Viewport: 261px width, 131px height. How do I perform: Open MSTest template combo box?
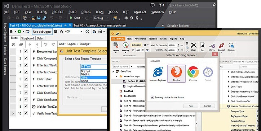point(94,66)
